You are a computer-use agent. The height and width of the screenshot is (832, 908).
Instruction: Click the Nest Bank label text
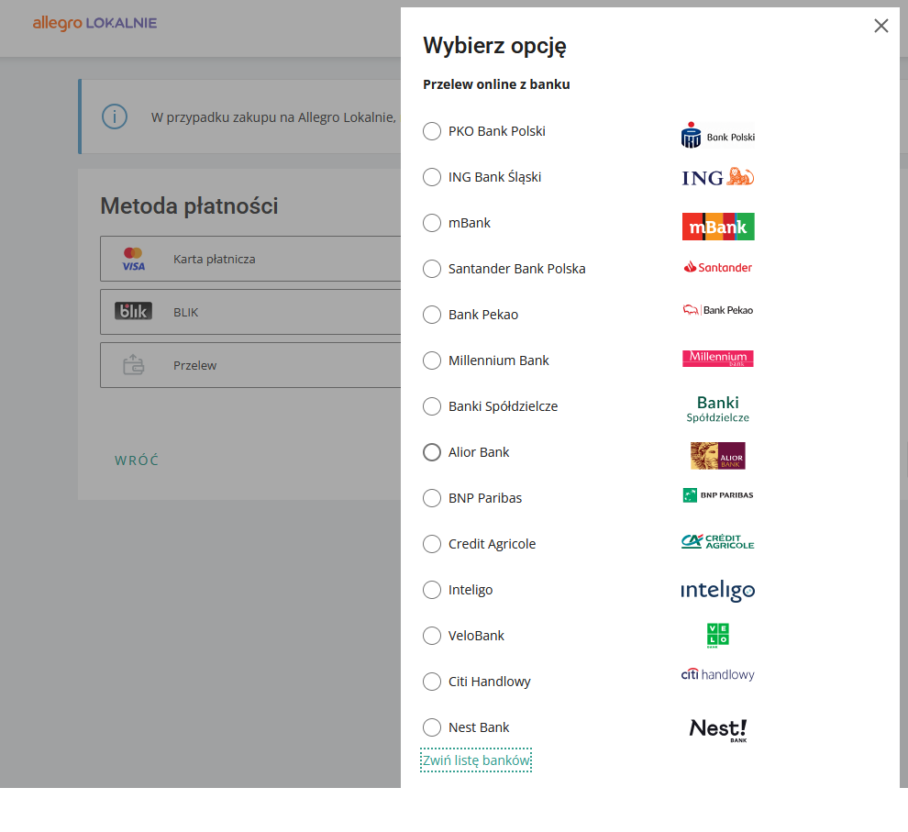pyautogui.click(x=479, y=727)
